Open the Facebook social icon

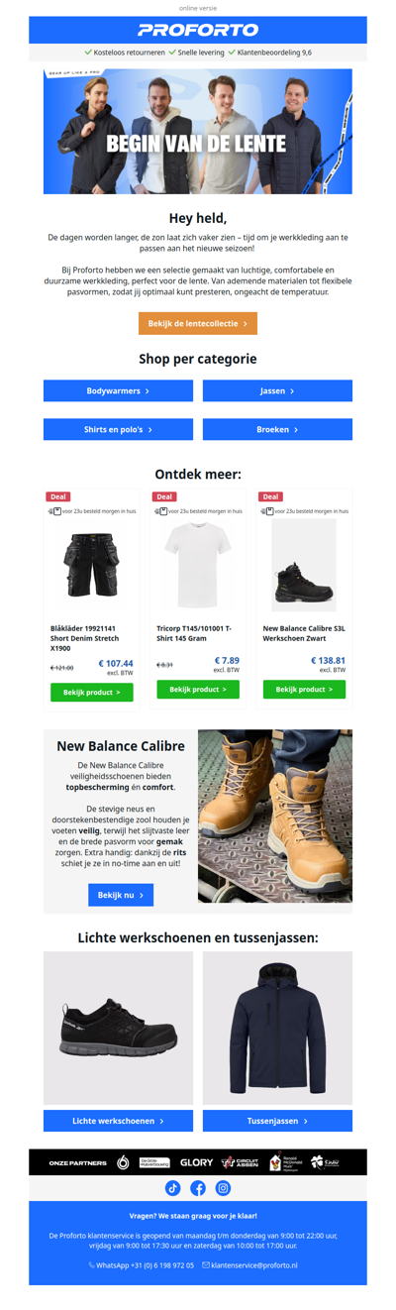198,1188
